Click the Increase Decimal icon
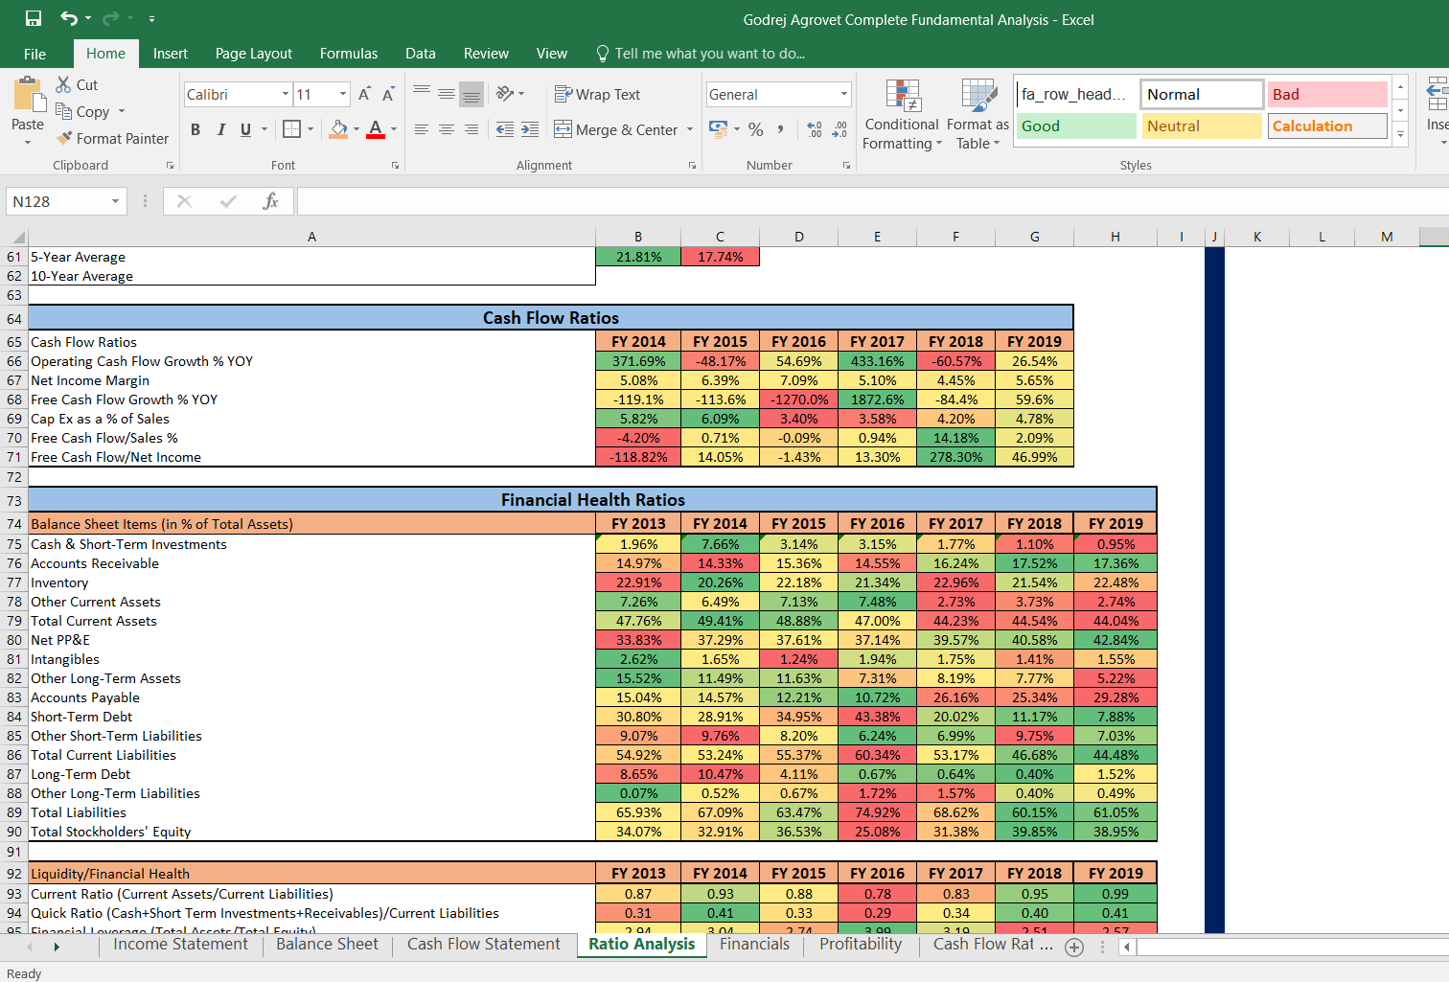1449x982 pixels. 815,128
